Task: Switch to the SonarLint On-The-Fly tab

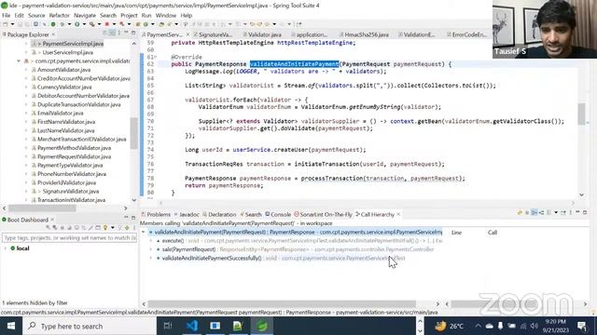Action: pos(323,215)
